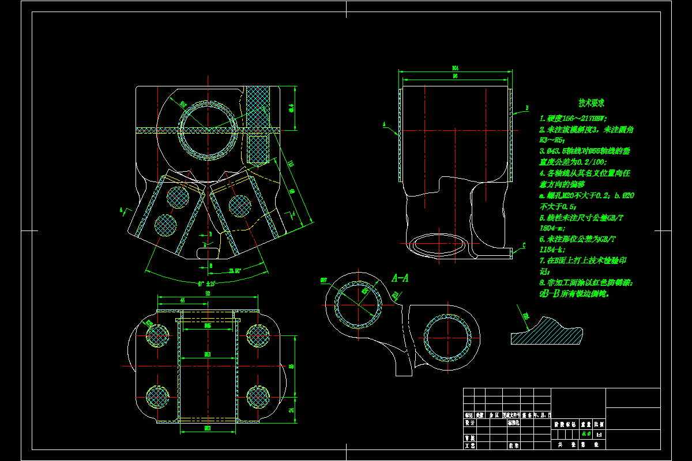The image size is (692, 461).
Task: Click the 技术要求 heading text
Action: tap(591, 103)
